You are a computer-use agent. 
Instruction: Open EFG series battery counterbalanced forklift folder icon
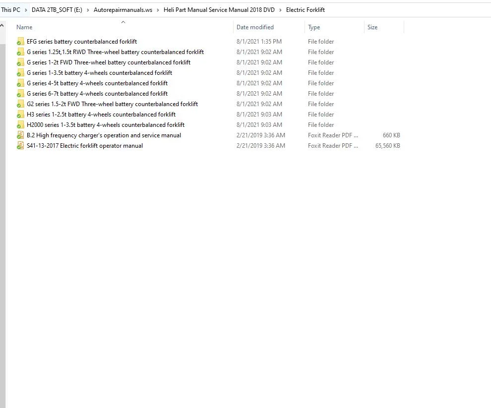(x=20, y=41)
